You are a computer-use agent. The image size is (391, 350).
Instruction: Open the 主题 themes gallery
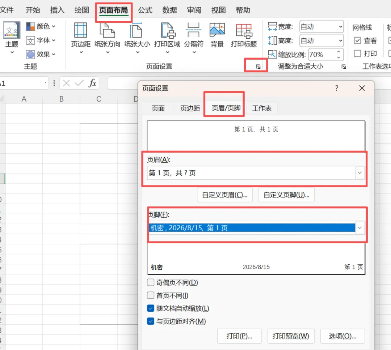12,37
